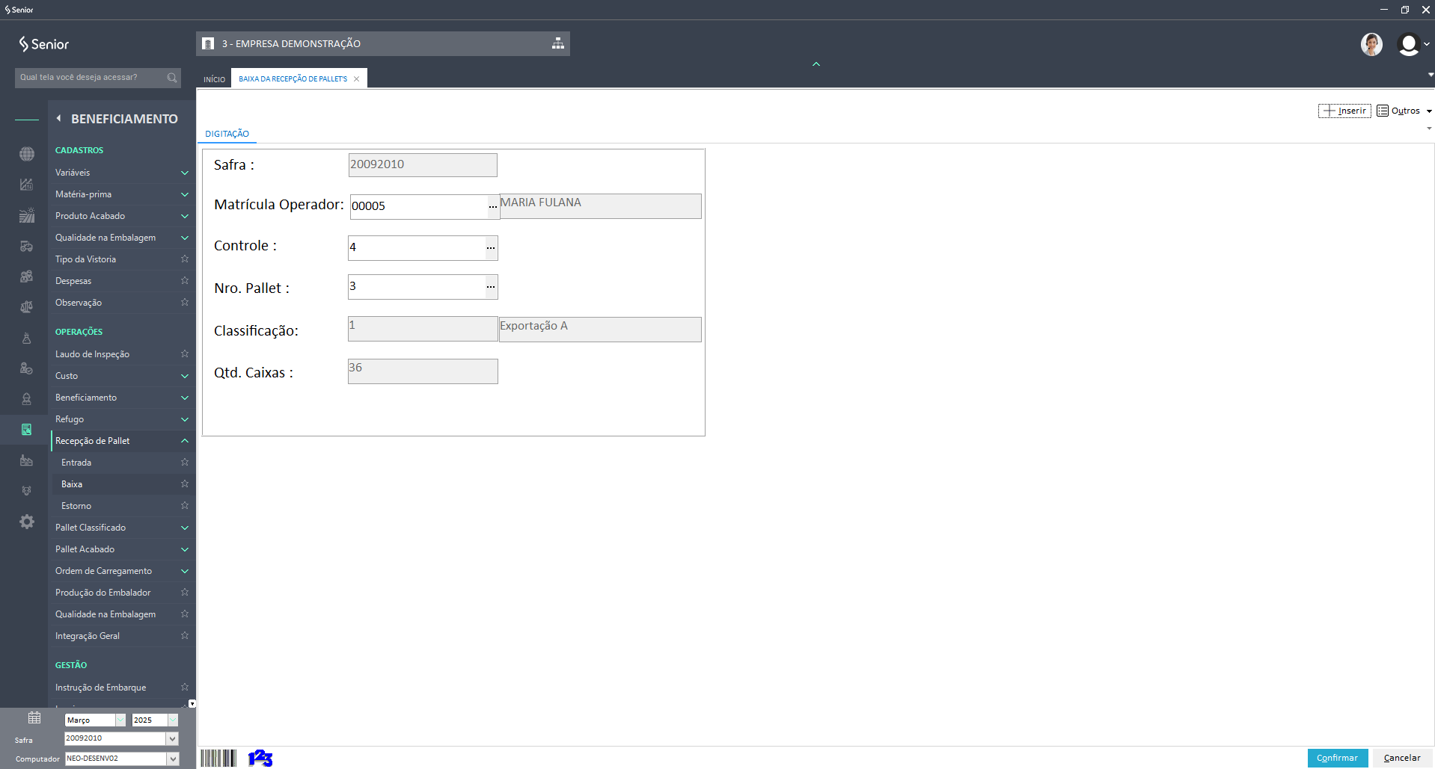Switch to the INÍCIO tab
Screen dimensions: 1435x769
(214, 79)
